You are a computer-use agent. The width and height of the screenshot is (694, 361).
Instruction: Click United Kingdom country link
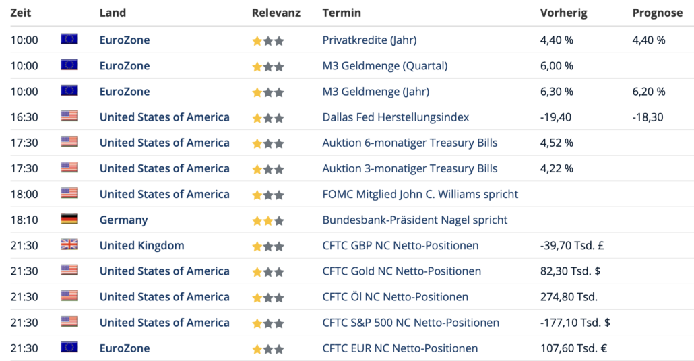141,246
